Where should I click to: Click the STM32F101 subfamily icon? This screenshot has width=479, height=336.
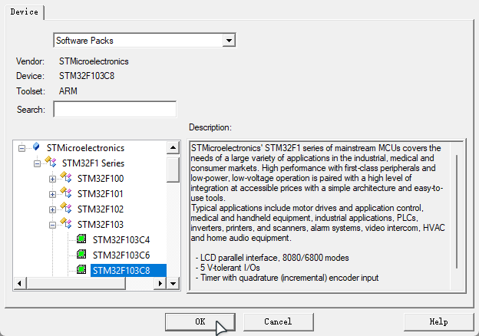pos(66,193)
